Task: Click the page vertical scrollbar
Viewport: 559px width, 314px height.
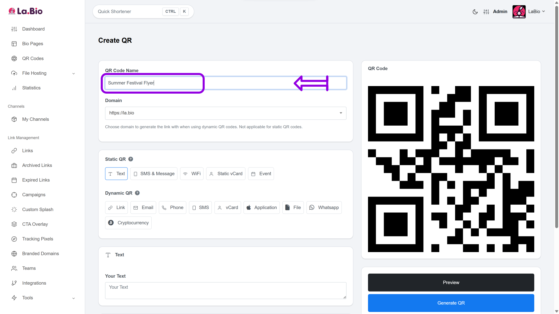Action: coord(556,116)
